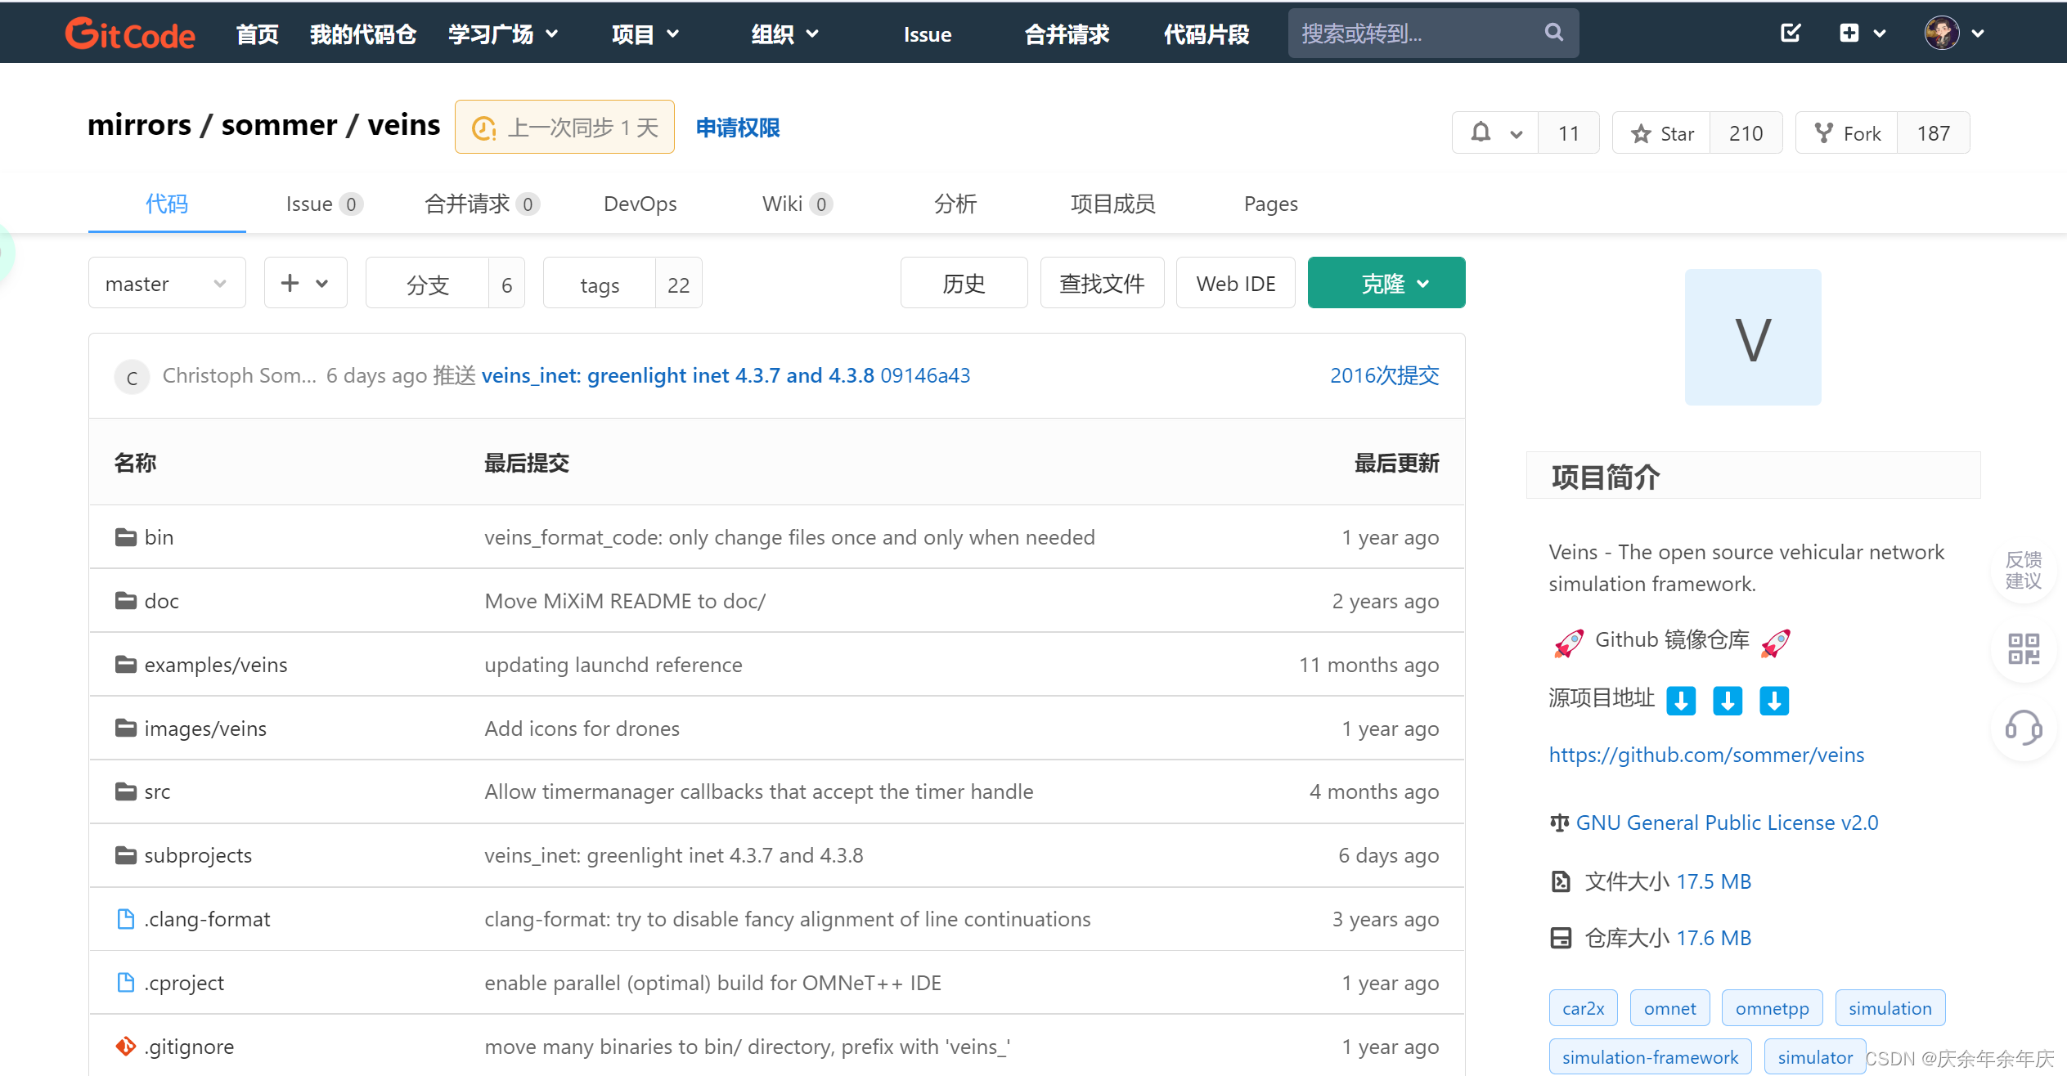Click the GitCode logo
This screenshot has width=2067, height=1076.
tap(130, 34)
